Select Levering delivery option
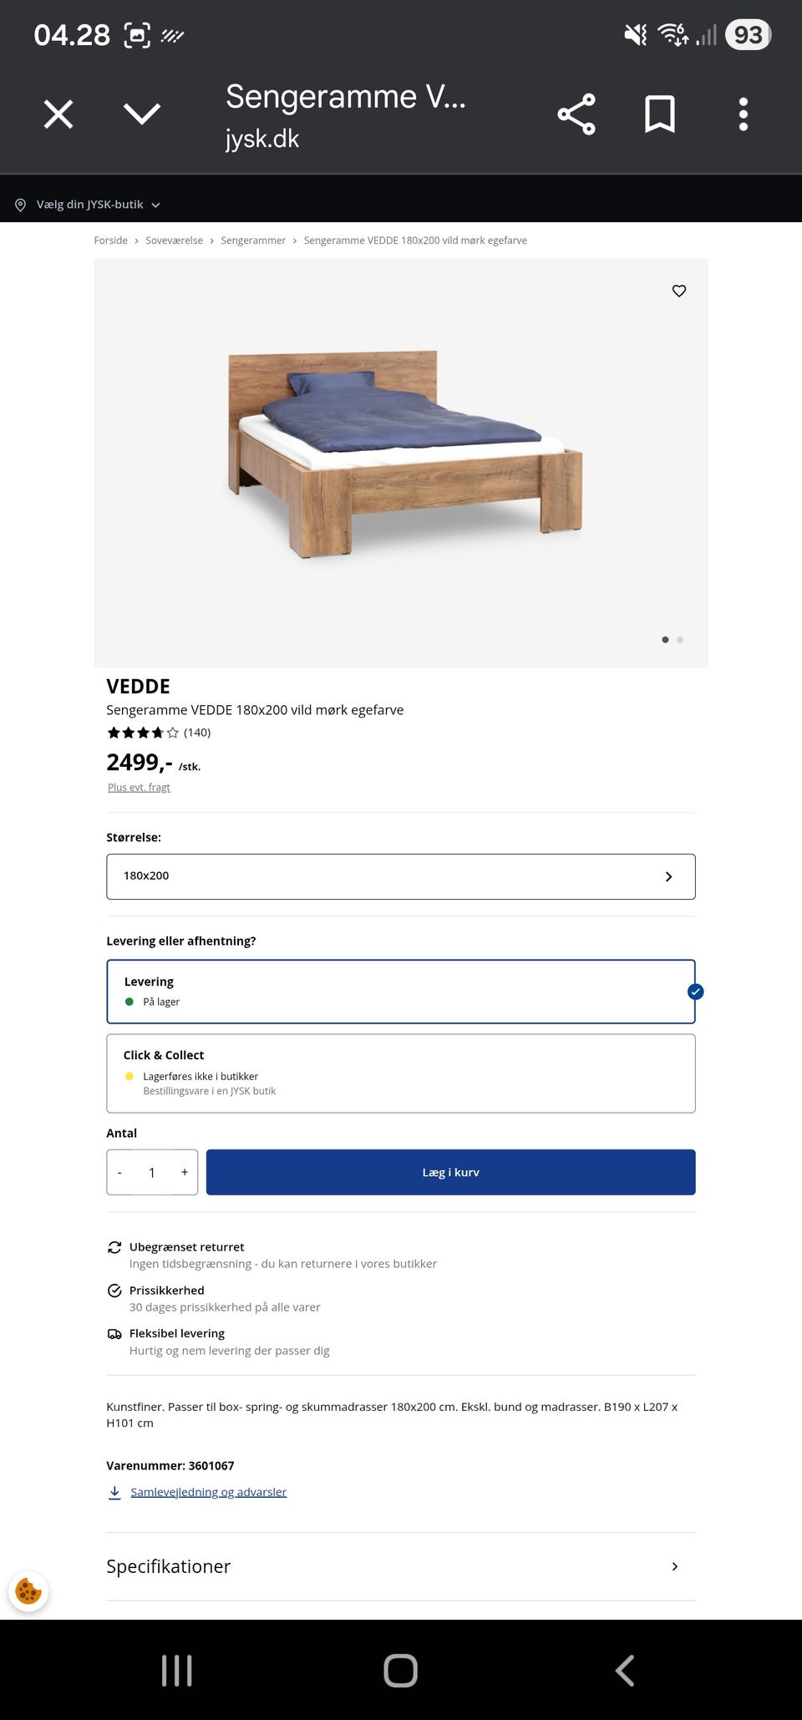The image size is (802, 1720). pos(400,991)
